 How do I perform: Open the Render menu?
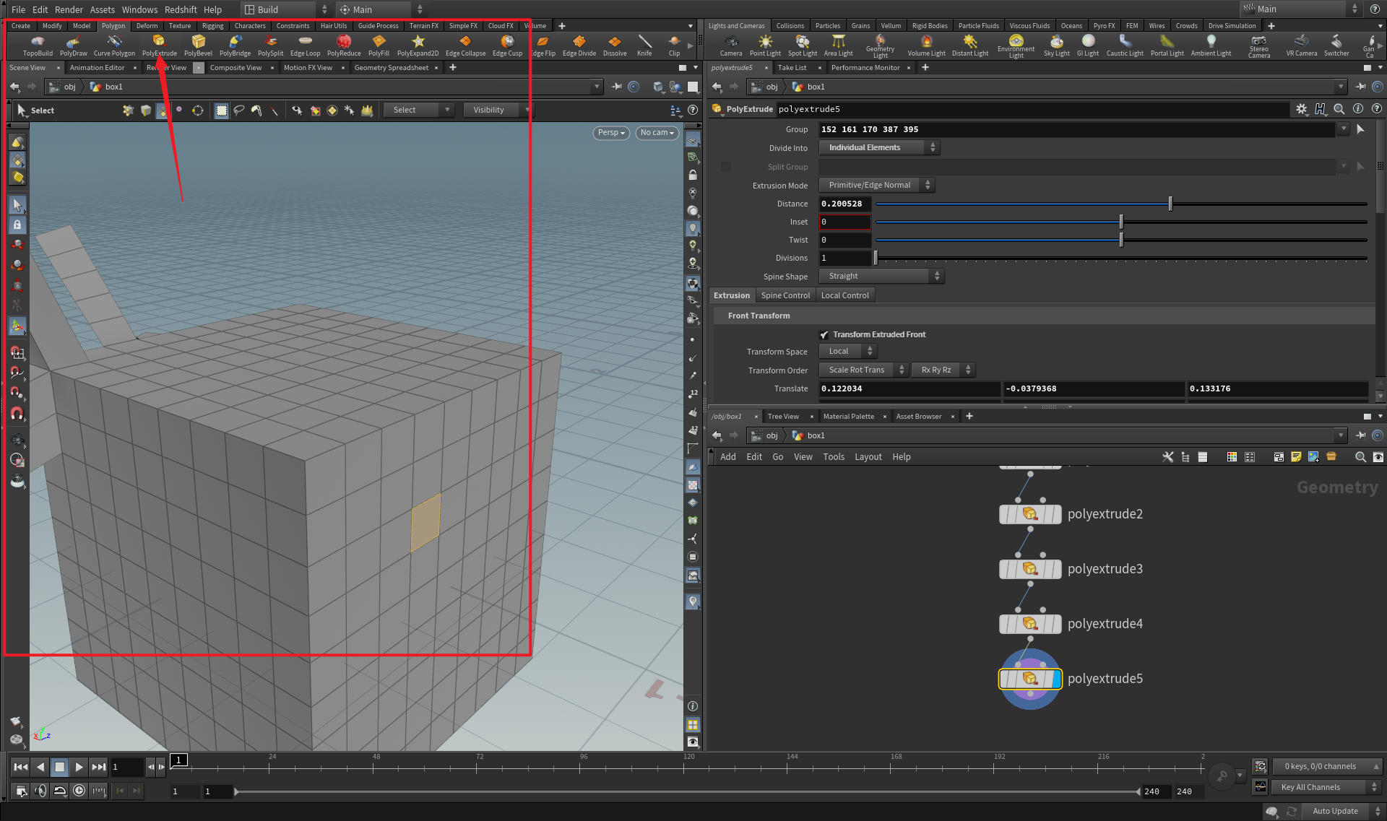click(69, 9)
